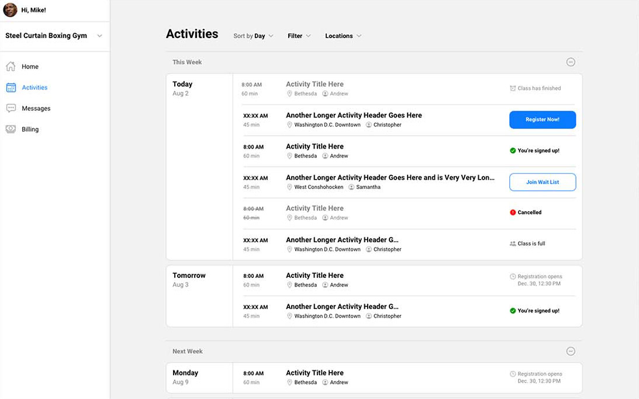Collapse the This Week section
The height and width of the screenshot is (399, 639).
[571, 61]
